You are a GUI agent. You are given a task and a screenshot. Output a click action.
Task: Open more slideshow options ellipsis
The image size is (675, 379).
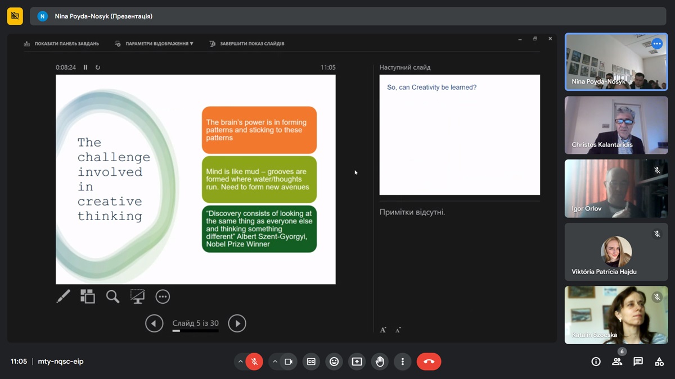tap(163, 296)
